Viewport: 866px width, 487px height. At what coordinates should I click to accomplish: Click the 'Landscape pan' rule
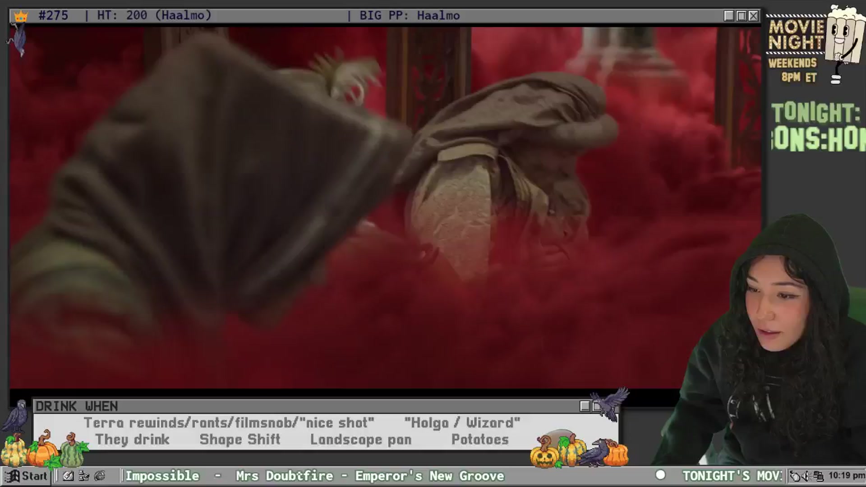coord(361,440)
